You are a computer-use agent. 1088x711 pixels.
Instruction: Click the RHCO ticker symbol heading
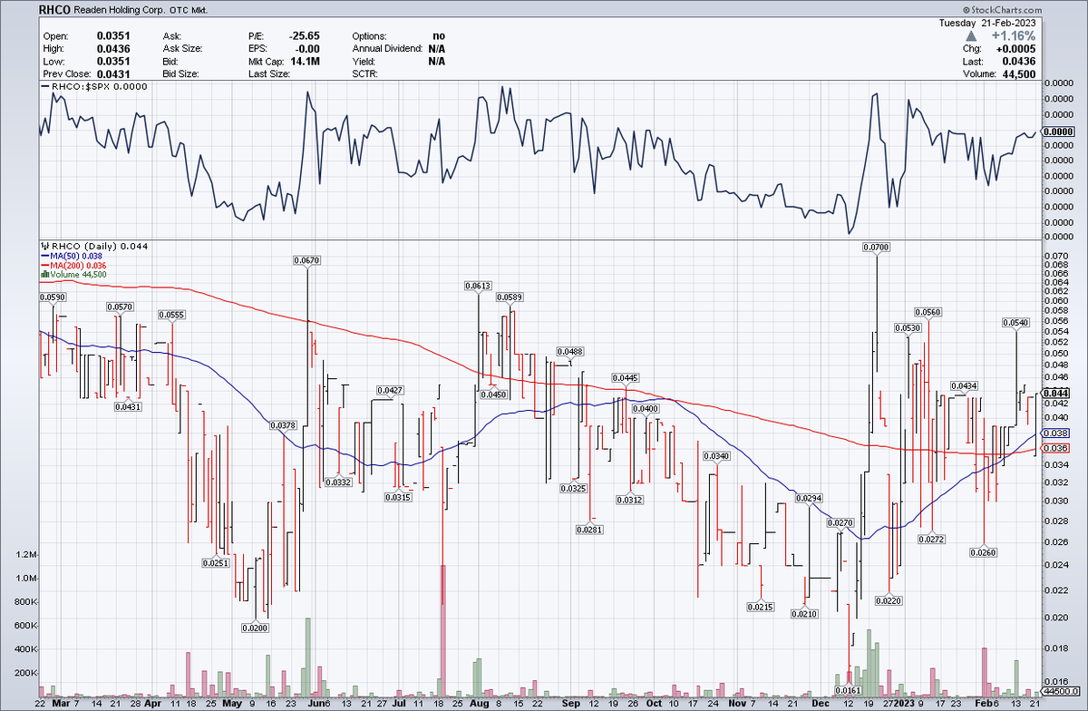55,9
